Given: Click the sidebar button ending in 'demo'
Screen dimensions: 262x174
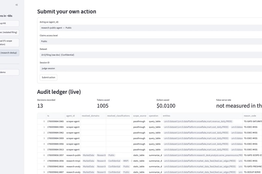Looking at the screenshot, I should pos(9,73).
